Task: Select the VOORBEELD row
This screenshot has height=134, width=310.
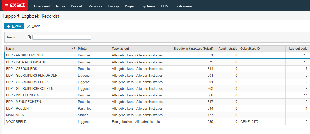Action: pyautogui.click(x=157, y=122)
